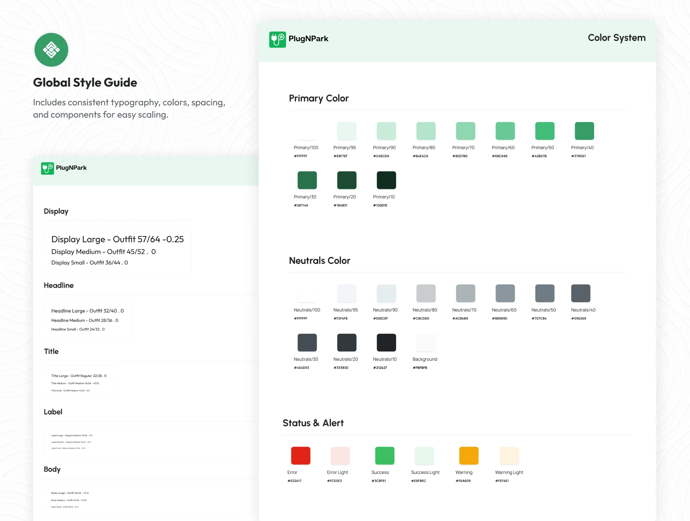Pick the Error Light pink swatch
The width and height of the screenshot is (690, 521).
tap(340, 456)
